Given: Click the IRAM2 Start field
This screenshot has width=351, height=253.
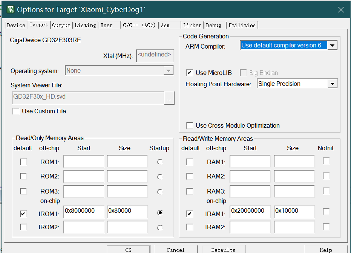Looking at the screenshot, I should tap(250, 227).
